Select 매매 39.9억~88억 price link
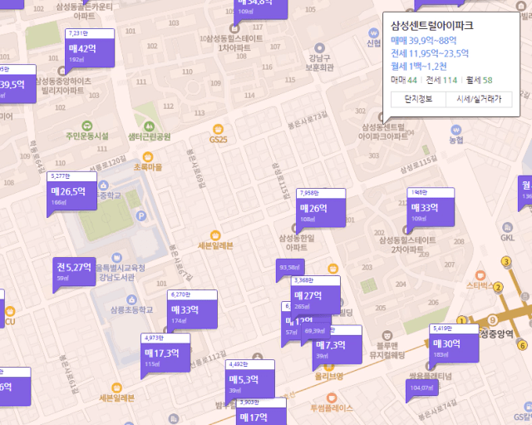This screenshot has width=532, height=425. pyautogui.click(x=423, y=41)
